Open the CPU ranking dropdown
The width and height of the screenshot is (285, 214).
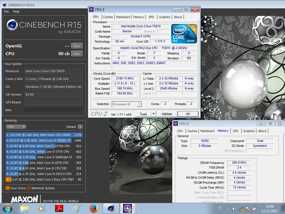point(16,127)
